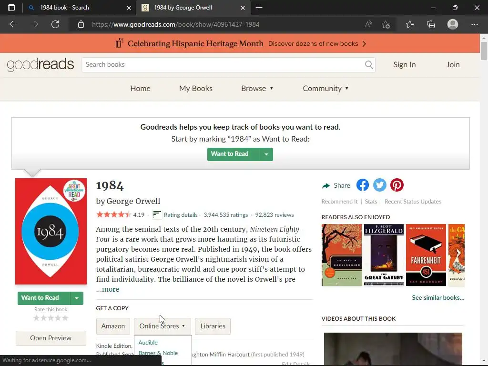The width and height of the screenshot is (488, 366).
Task: Open Fahrenheit 451 cover thumbnail
Action: [426, 255]
